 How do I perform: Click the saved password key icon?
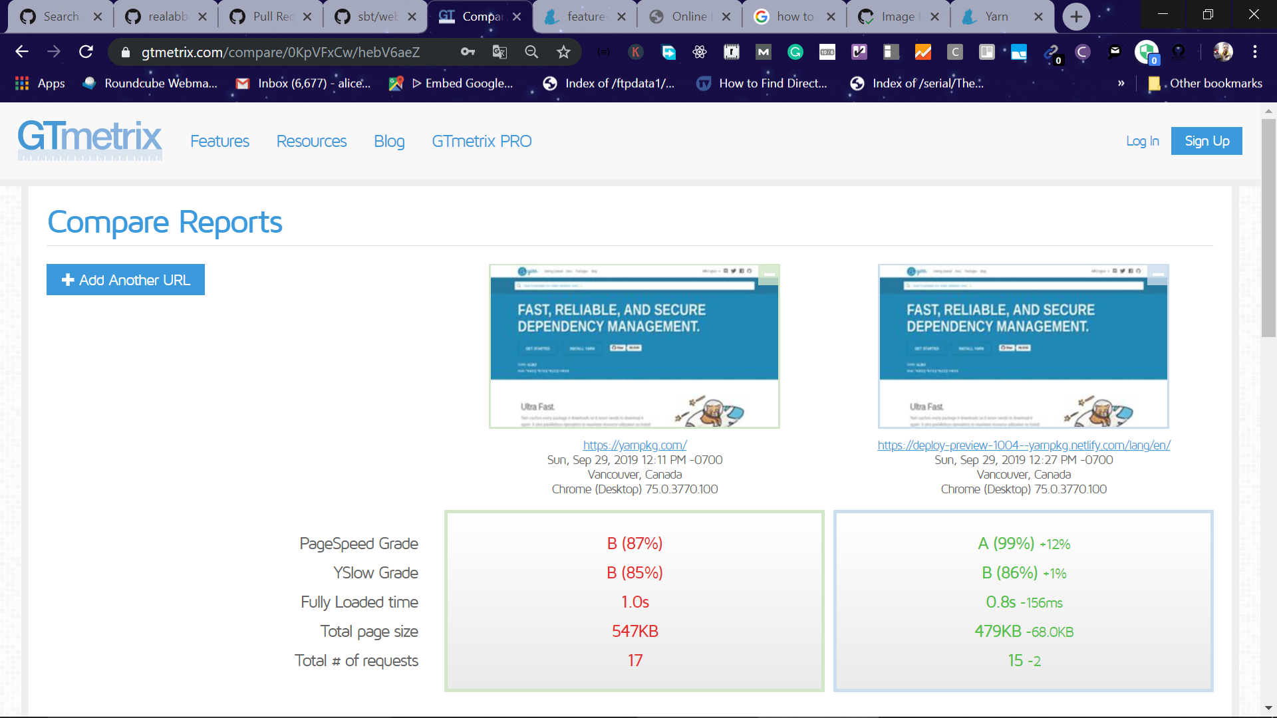tap(468, 52)
